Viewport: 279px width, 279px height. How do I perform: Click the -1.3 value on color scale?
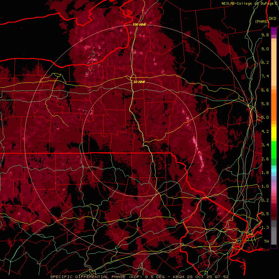click(264, 228)
